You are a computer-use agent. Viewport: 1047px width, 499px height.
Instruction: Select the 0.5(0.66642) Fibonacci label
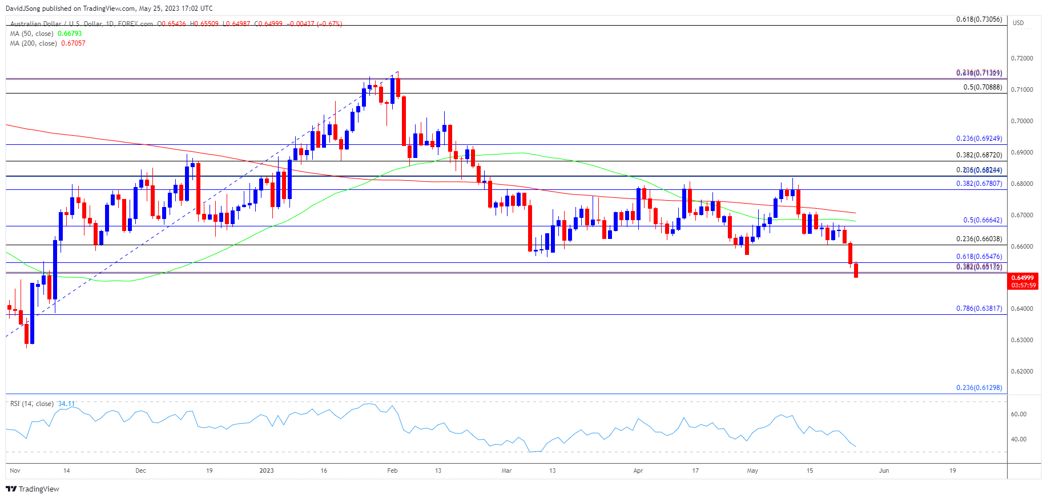tap(982, 220)
